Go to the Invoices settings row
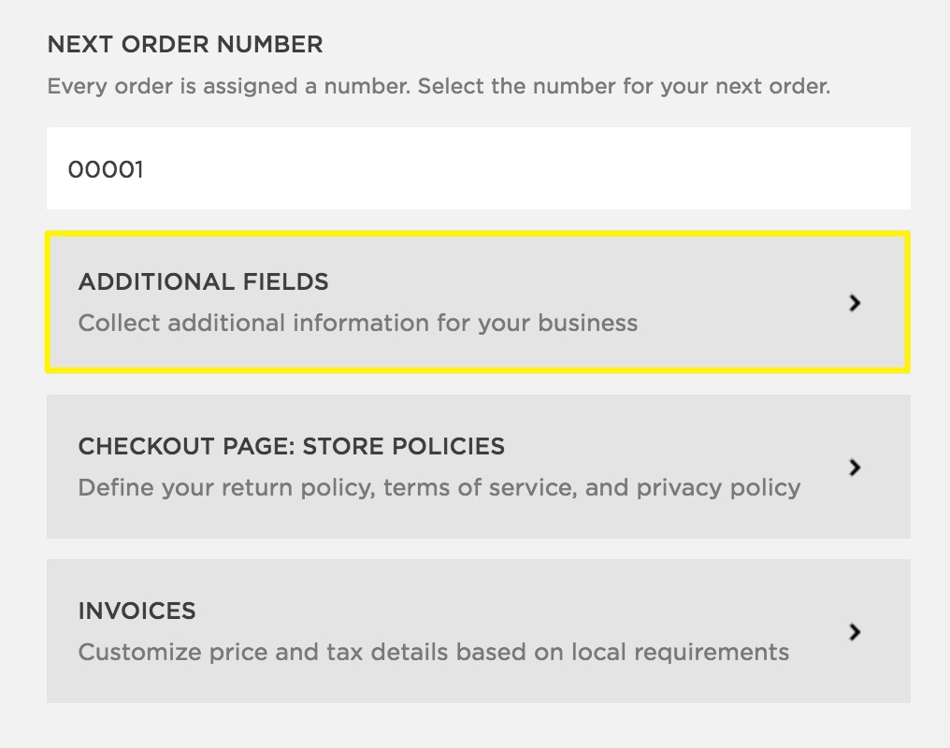The width and height of the screenshot is (950, 748). pos(477,631)
